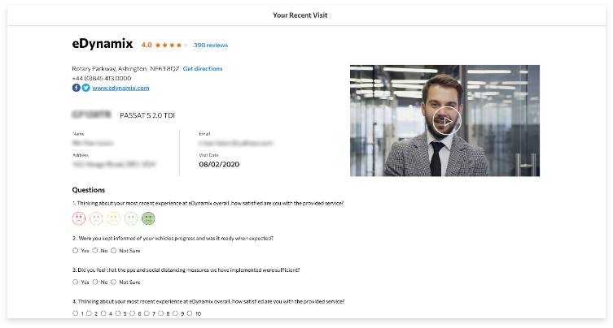Play the video message
Image resolution: width=613 pixels, height=328 pixels.
pyautogui.click(x=447, y=121)
